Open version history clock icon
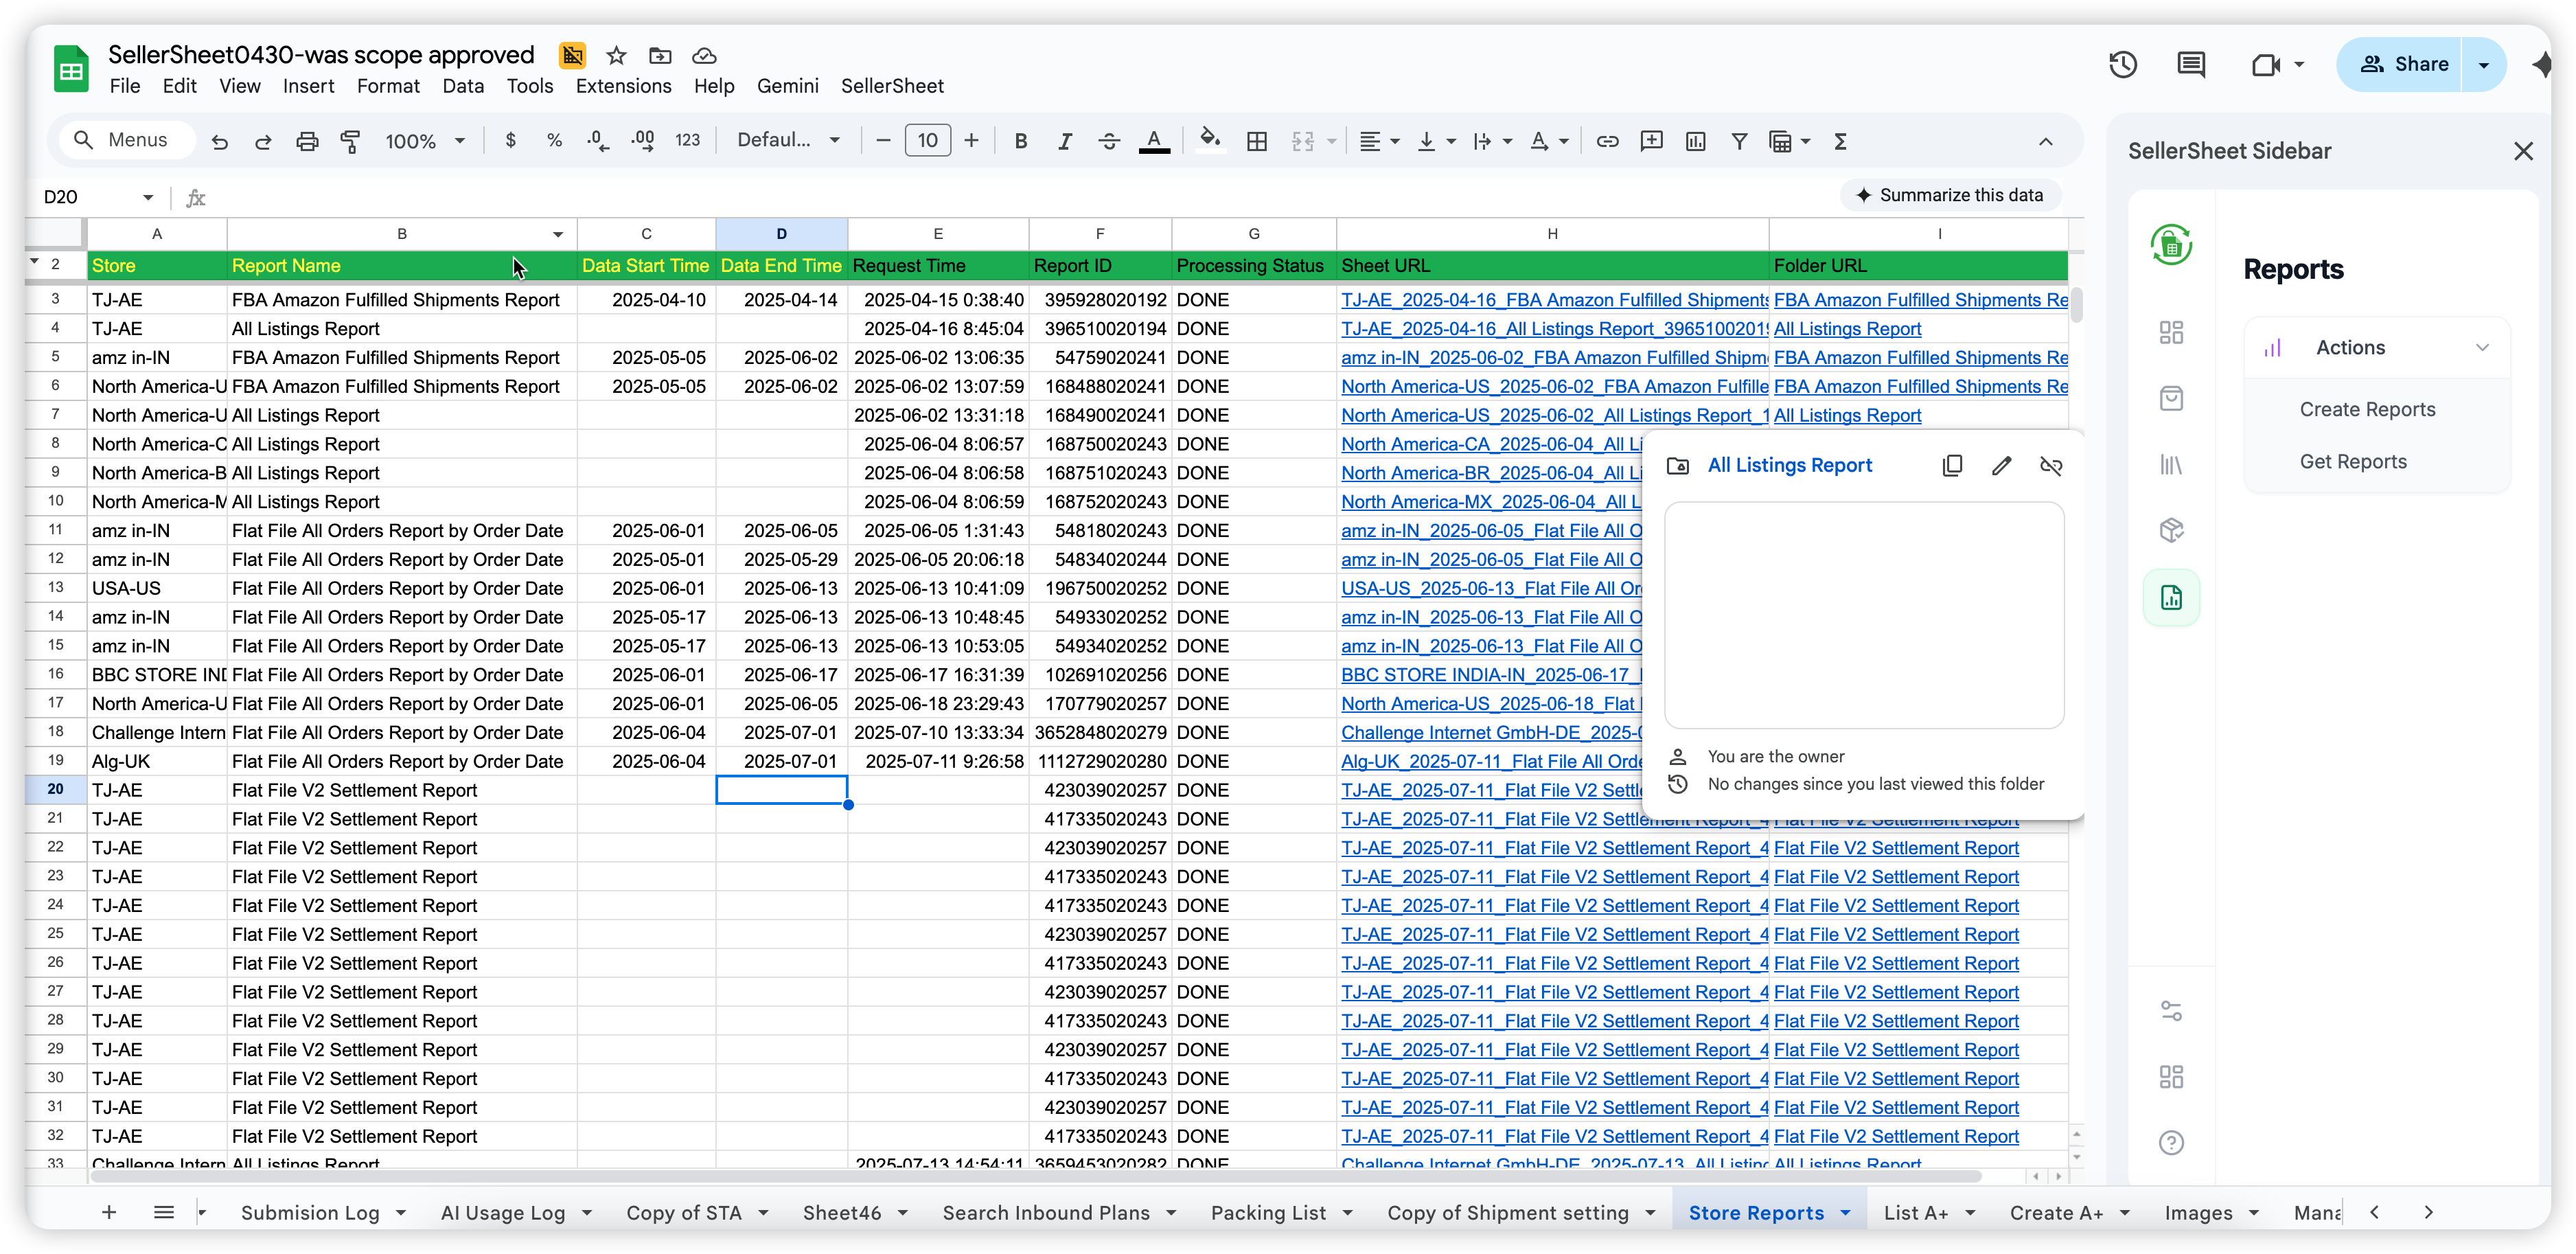This screenshot has height=1254, width=2576. coord(2123,65)
